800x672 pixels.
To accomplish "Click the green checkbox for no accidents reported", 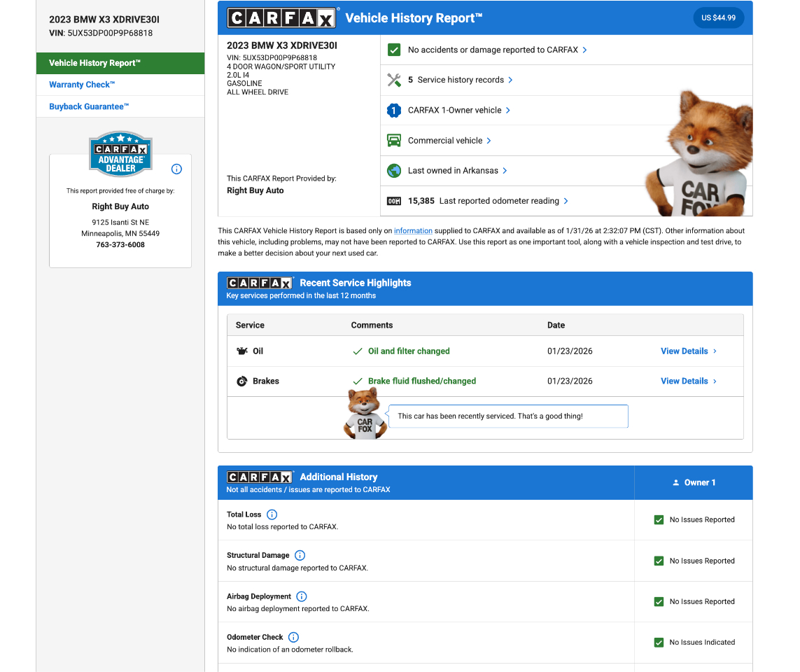I will [394, 50].
